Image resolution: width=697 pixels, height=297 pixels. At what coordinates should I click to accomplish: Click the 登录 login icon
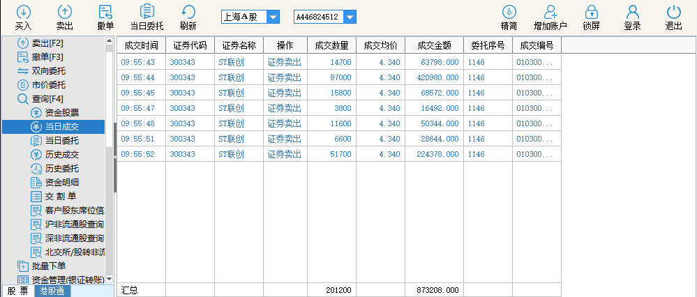point(632,17)
